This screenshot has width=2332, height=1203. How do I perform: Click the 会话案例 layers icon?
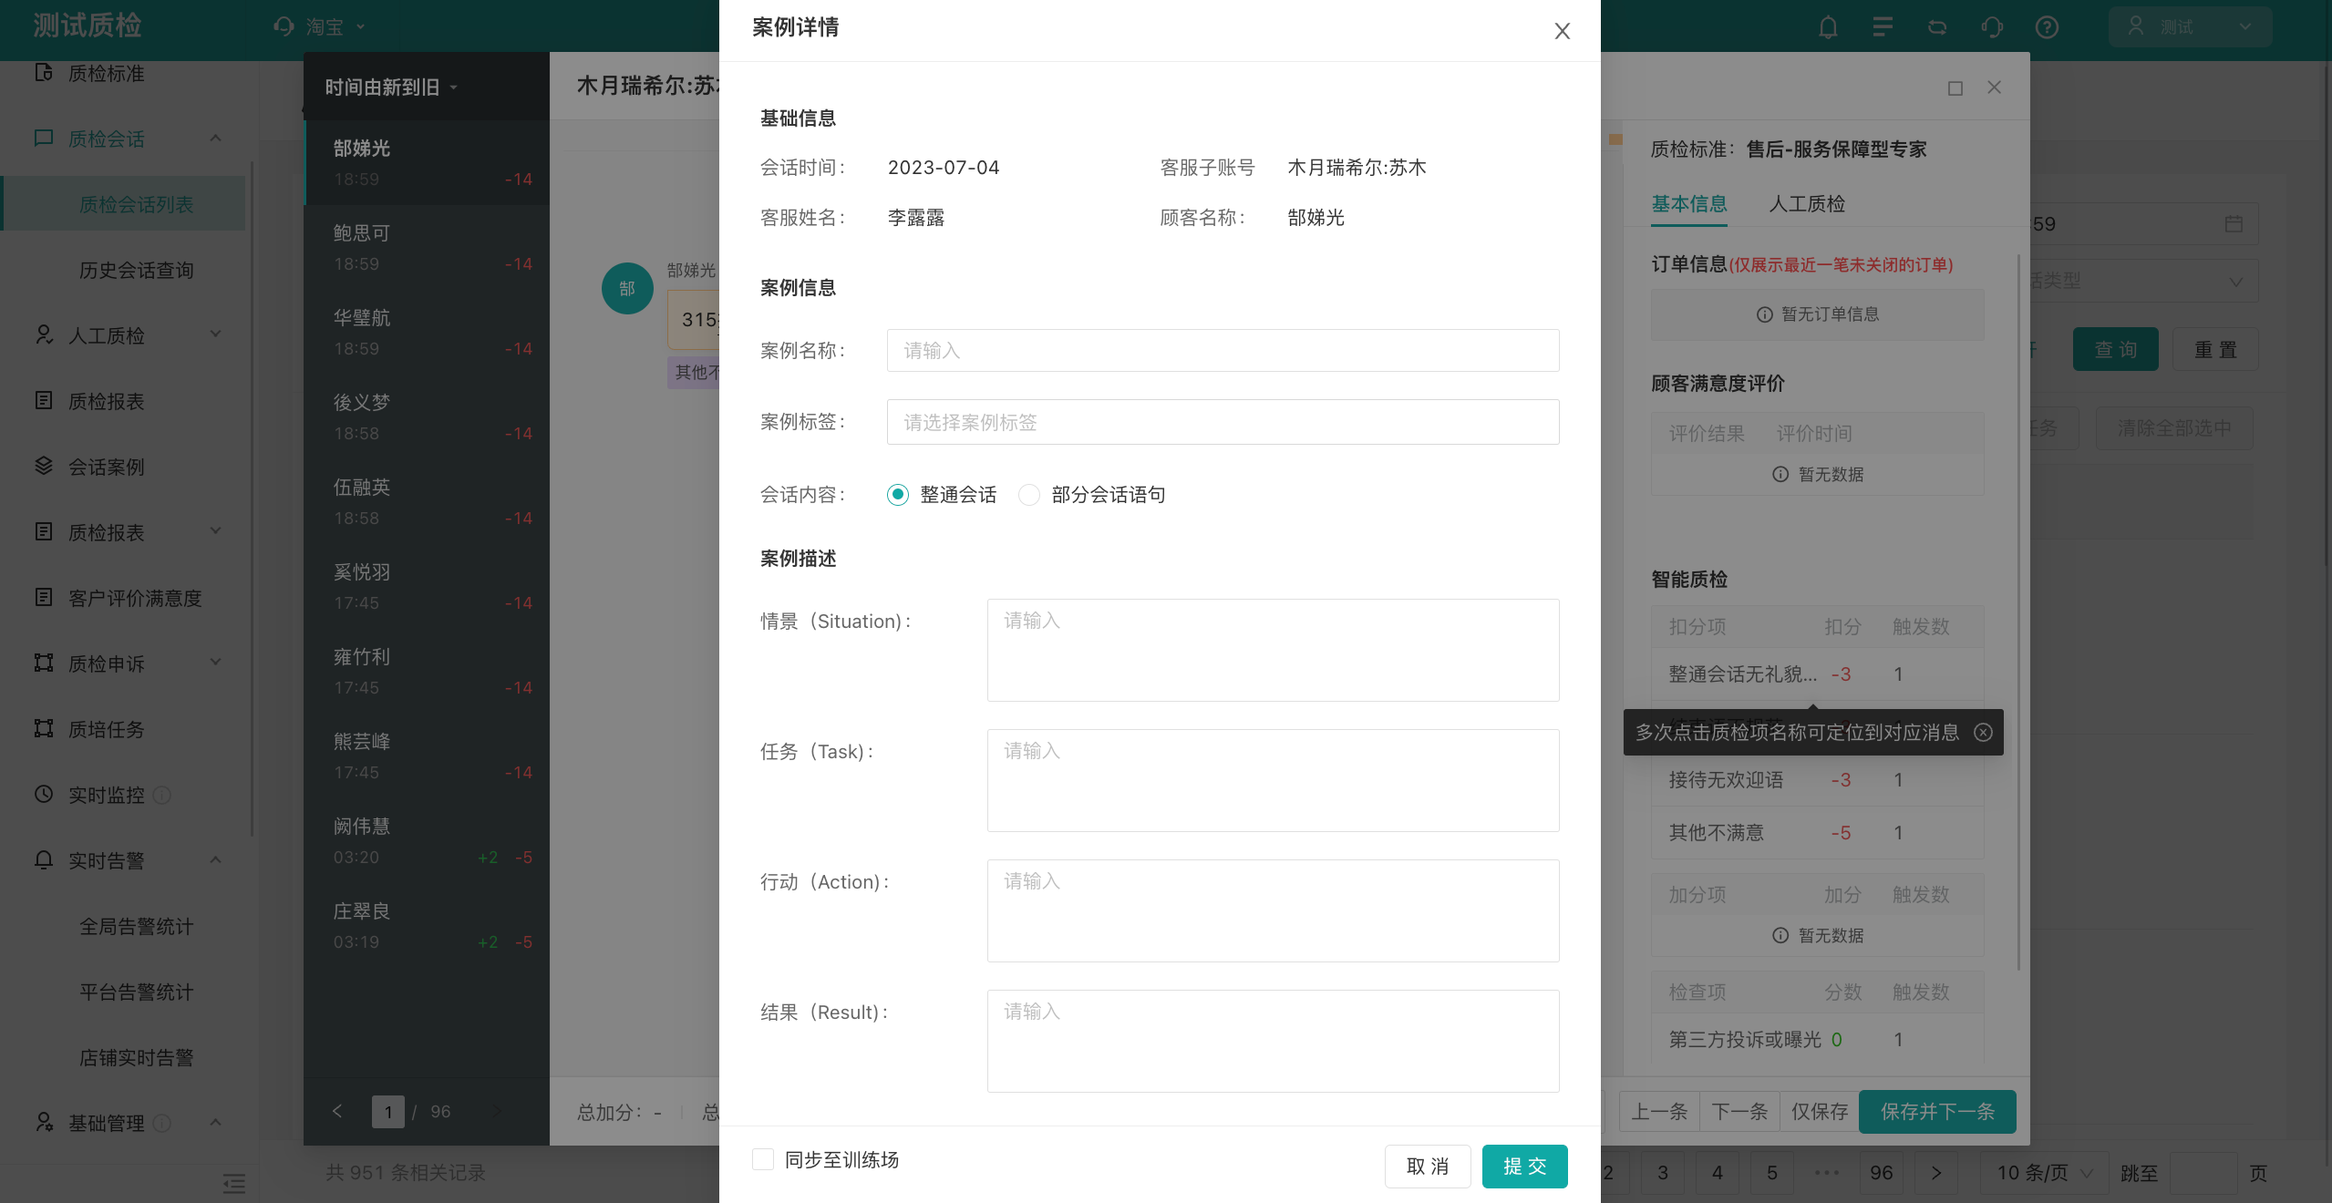point(43,467)
